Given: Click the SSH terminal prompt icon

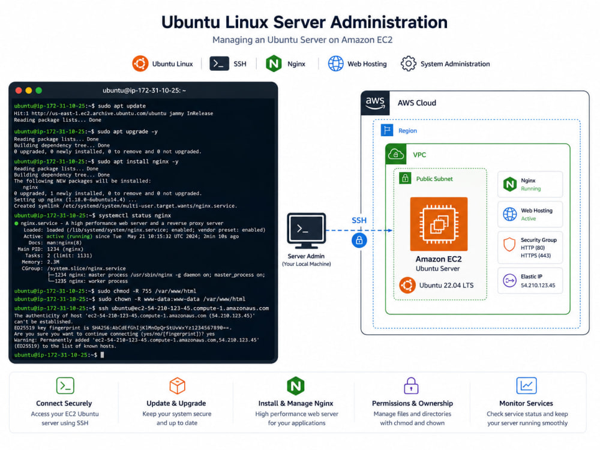Looking at the screenshot, I should pos(219,64).
